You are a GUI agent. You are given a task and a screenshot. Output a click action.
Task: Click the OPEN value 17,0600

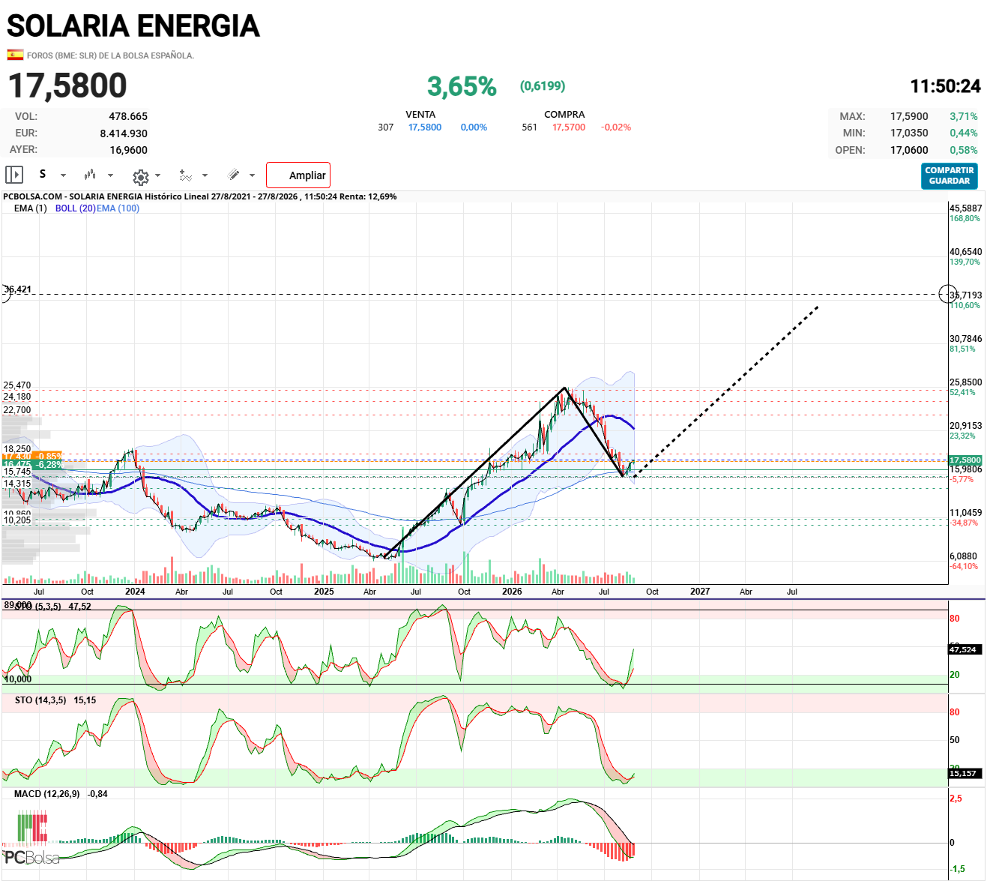(909, 150)
